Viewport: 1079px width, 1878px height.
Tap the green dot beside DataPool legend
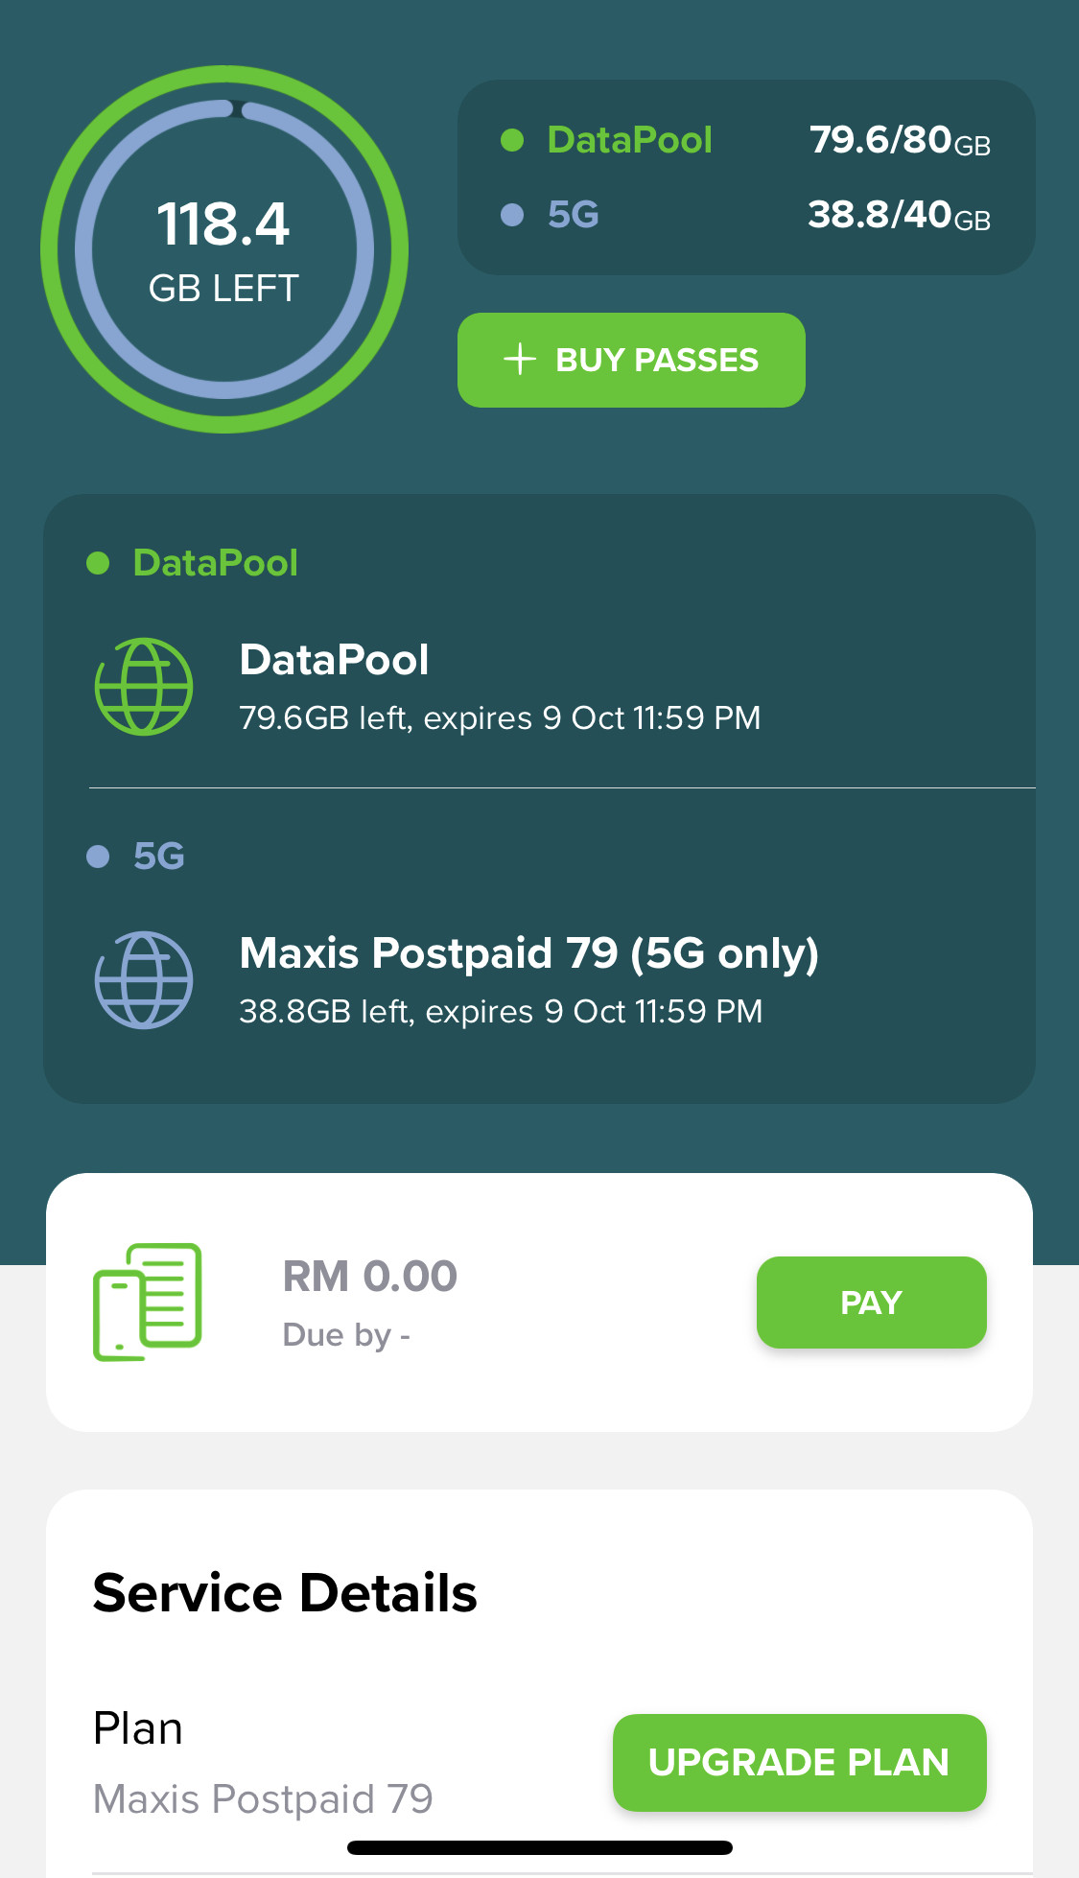512,140
